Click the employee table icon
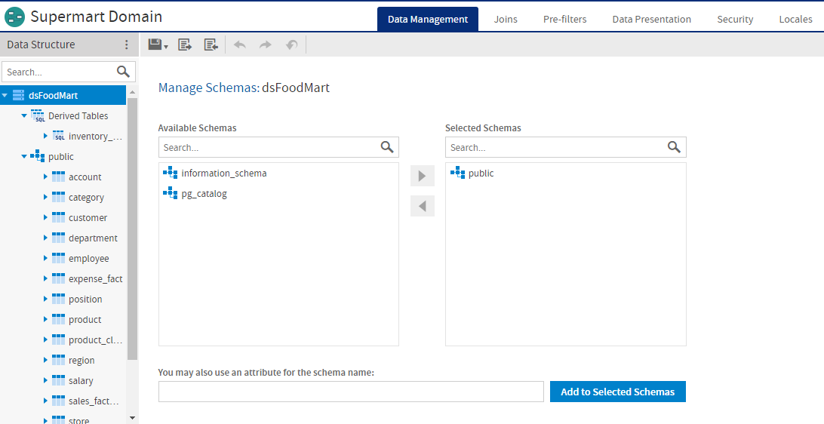Image resolution: width=824 pixels, height=424 pixels. point(58,258)
